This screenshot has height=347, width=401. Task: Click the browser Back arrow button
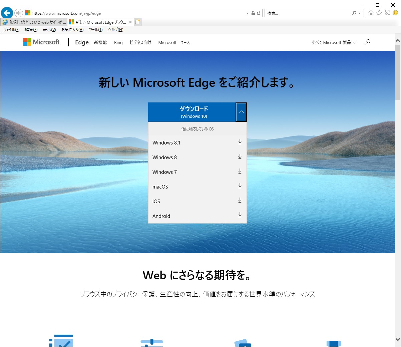[7, 13]
